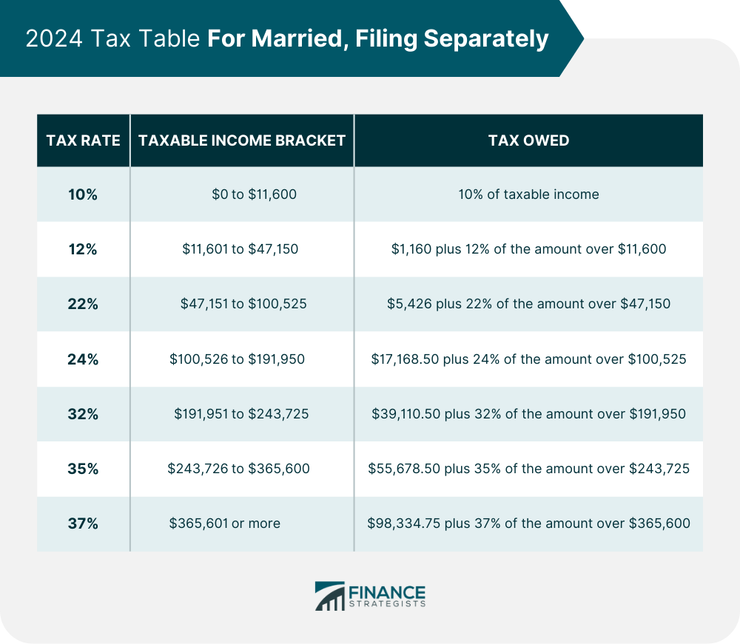Screen dimensions: 740x644
Task: Click the TAX RATE column header
Action: (x=83, y=140)
